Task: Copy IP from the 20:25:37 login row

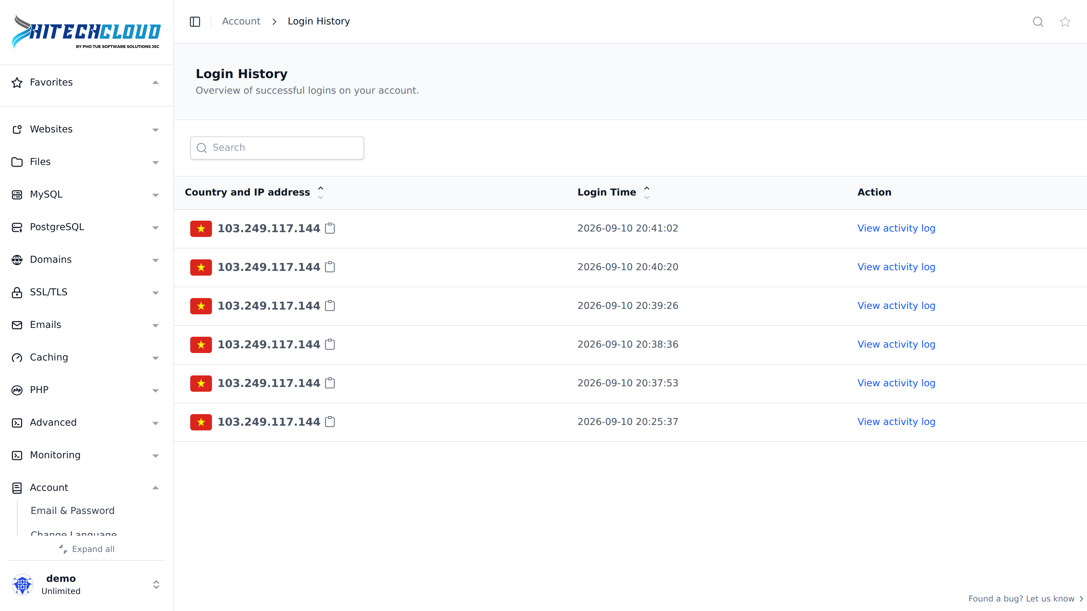Action: 330,422
